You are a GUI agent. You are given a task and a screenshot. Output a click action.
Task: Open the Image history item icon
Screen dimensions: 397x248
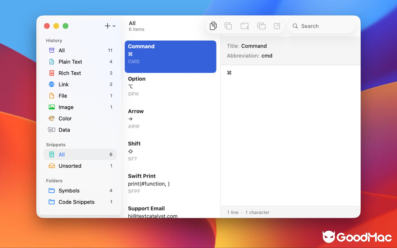[x=52, y=107]
